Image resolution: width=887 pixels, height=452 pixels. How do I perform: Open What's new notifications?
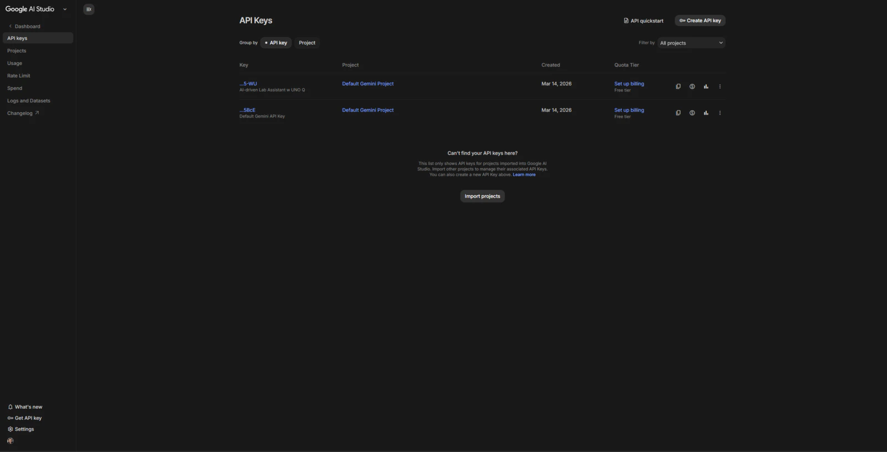(25, 407)
